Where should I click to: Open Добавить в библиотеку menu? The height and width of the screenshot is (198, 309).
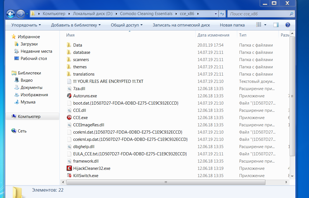point(76,25)
